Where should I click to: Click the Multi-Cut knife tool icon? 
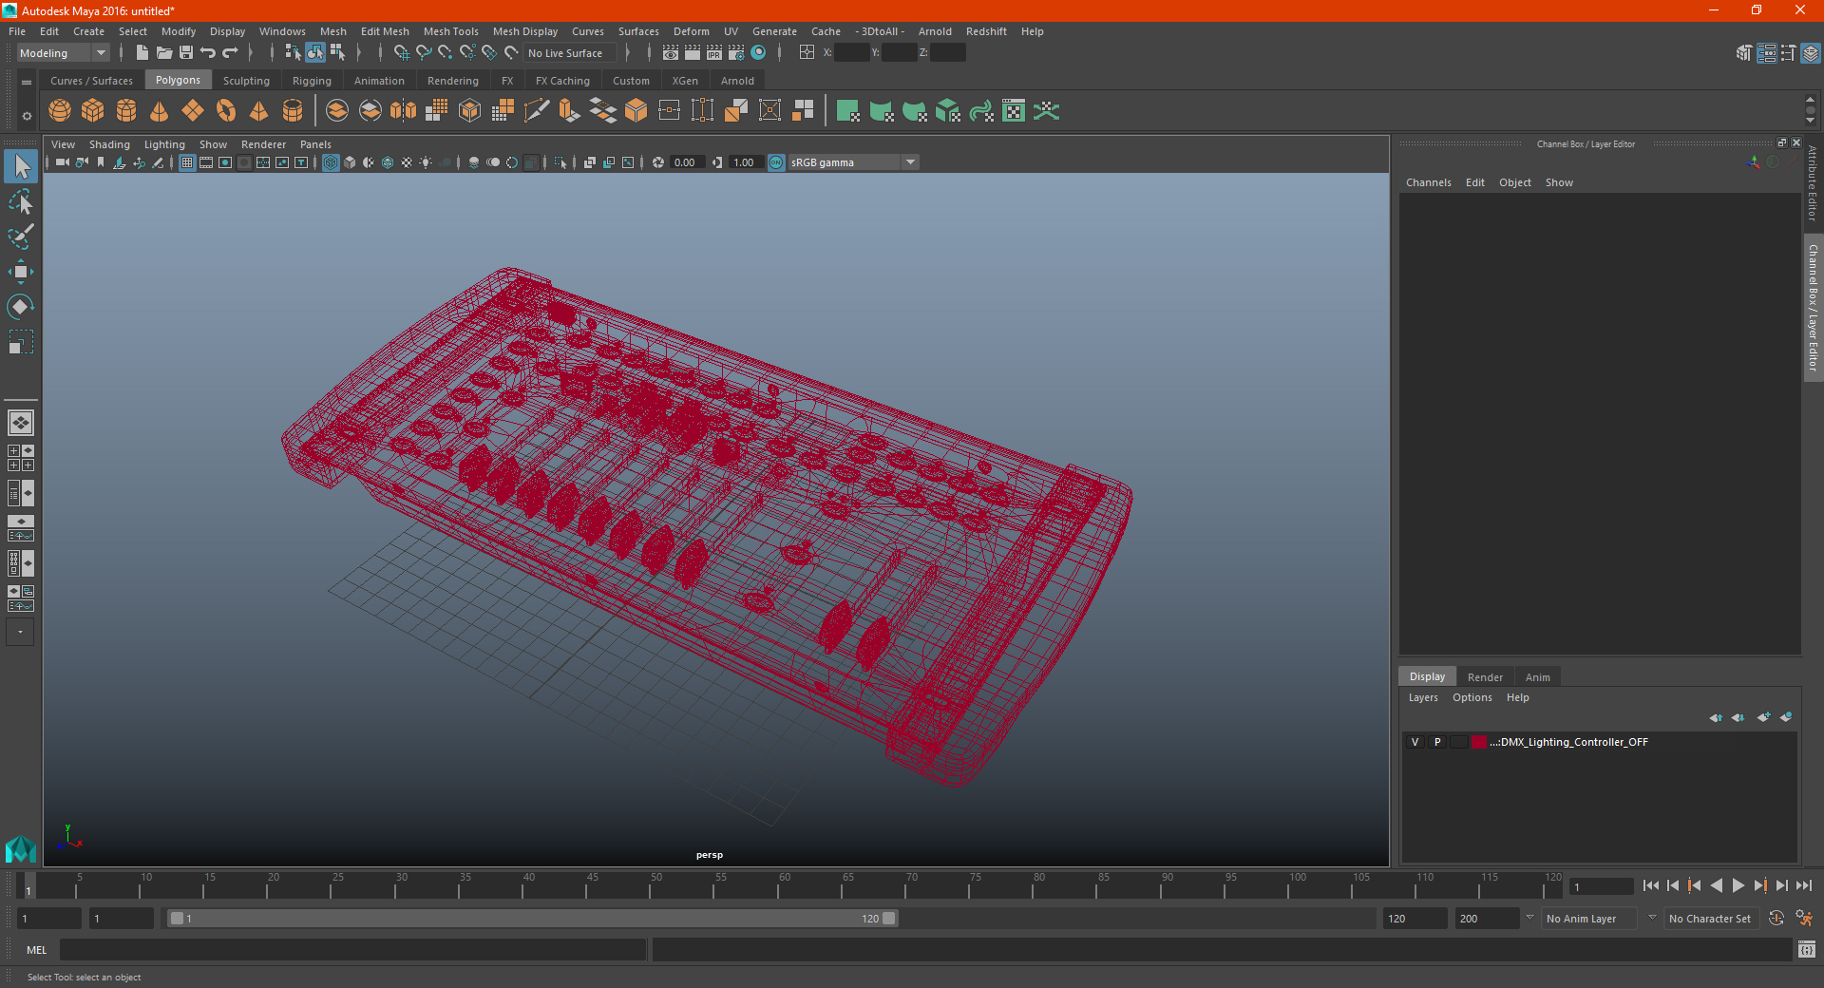click(537, 111)
